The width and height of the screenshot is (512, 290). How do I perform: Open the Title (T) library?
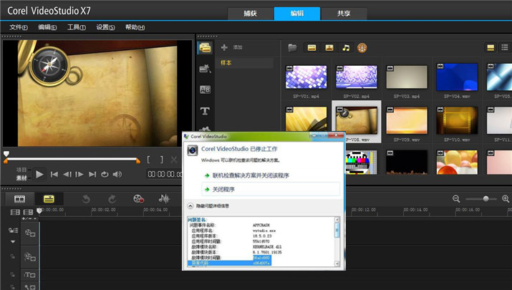tap(205, 111)
